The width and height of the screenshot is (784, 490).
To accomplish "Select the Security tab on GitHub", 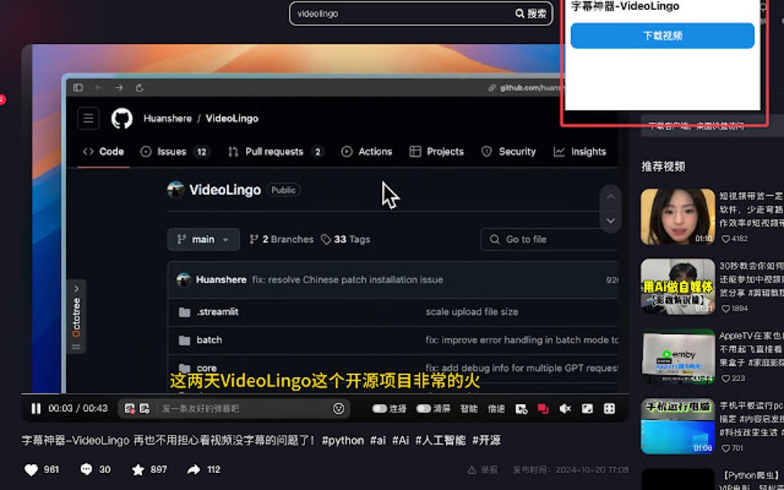I will coord(509,151).
